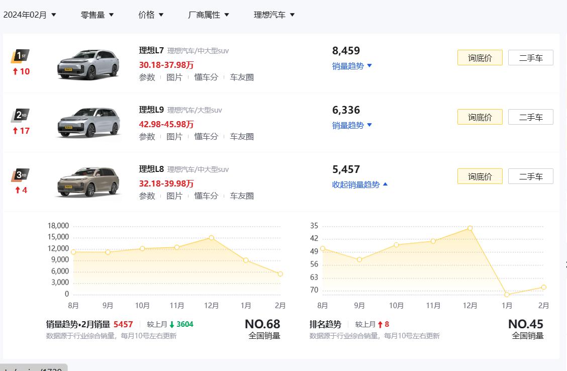The height and width of the screenshot is (371, 567).
Task: Click the NO.45 全国销量 rank label
Action: pos(526,329)
